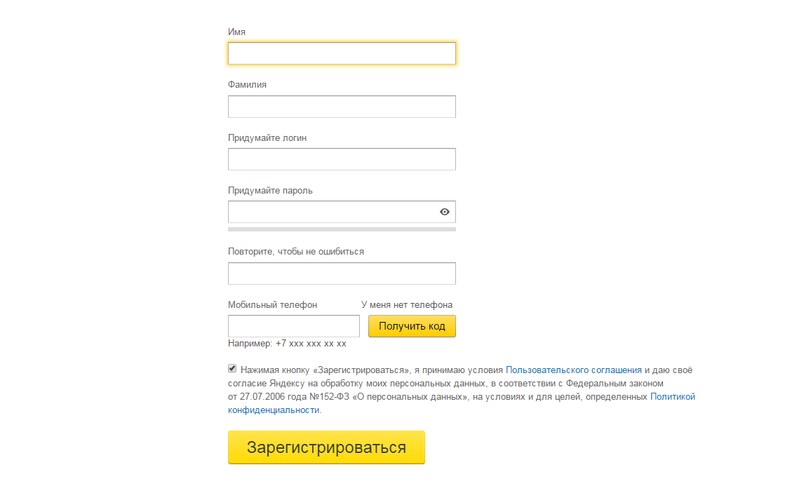
Task: Focus the Фамилия text field
Action: (342, 107)
